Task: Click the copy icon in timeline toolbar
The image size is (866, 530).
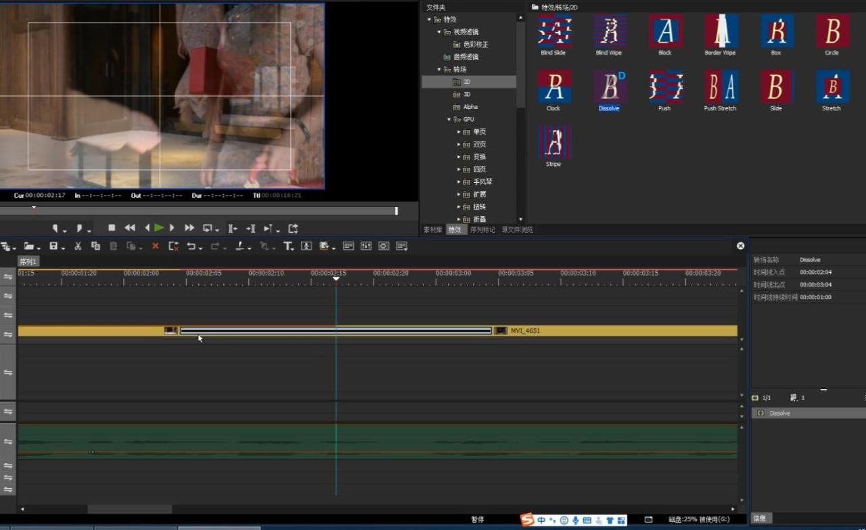Action: pyautogui.click(x=95, y=246)
